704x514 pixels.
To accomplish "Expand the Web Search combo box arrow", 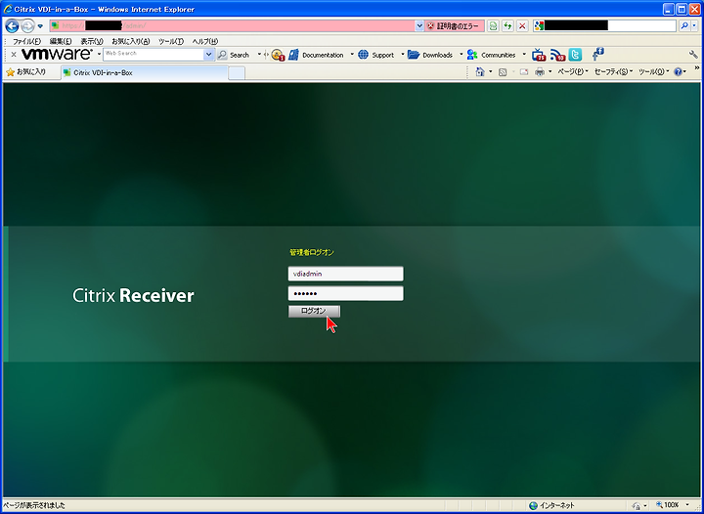I will point(209,55).
